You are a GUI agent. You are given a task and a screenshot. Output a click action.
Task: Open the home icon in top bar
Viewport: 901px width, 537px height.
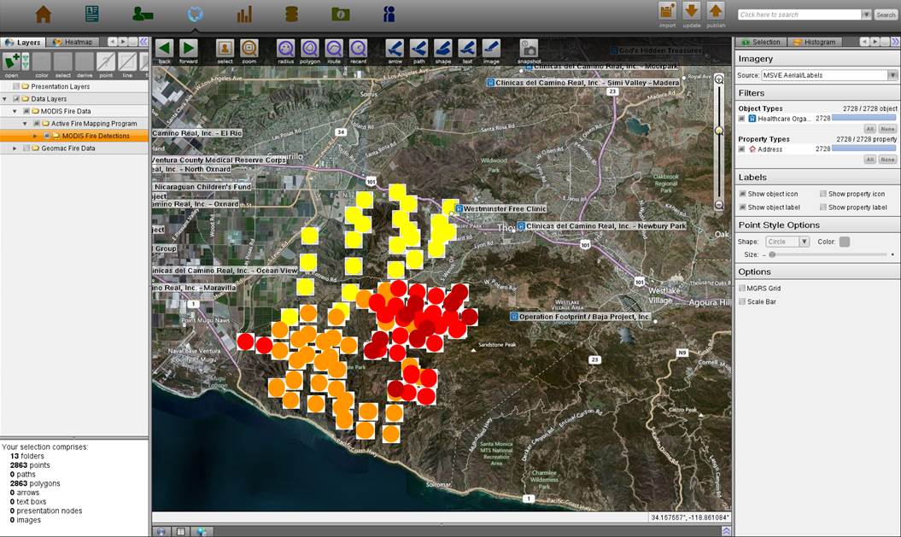[43, 14]
